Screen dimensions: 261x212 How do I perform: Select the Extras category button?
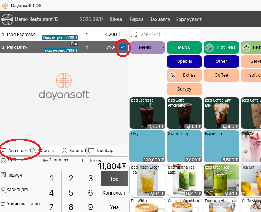(x=184, y=75)
